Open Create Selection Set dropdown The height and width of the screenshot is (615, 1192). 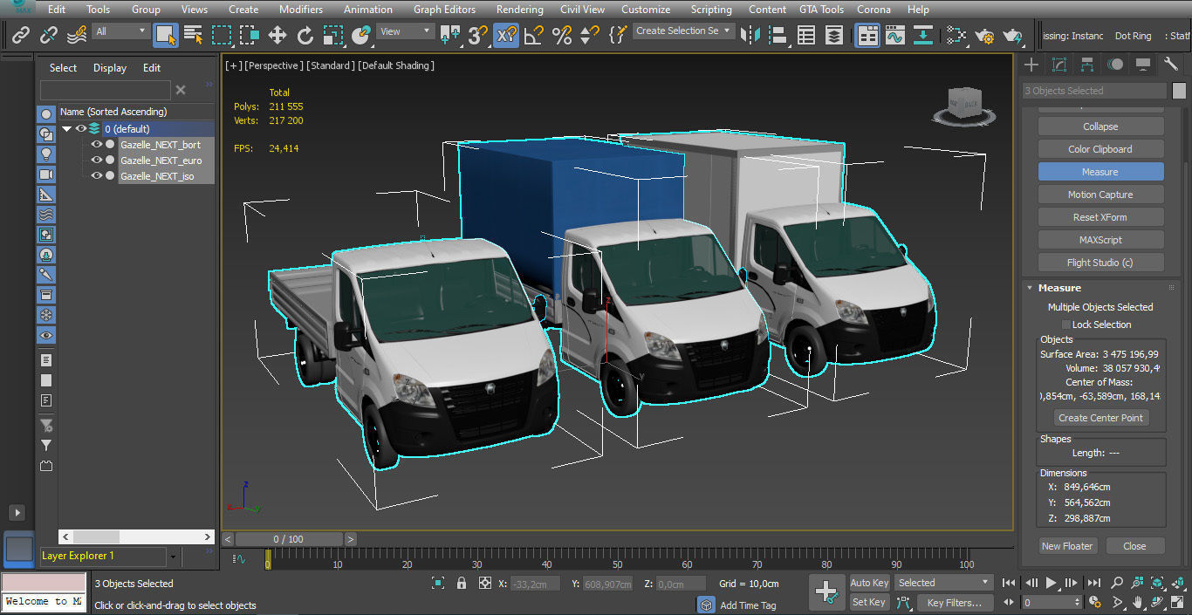coord(683,31)
